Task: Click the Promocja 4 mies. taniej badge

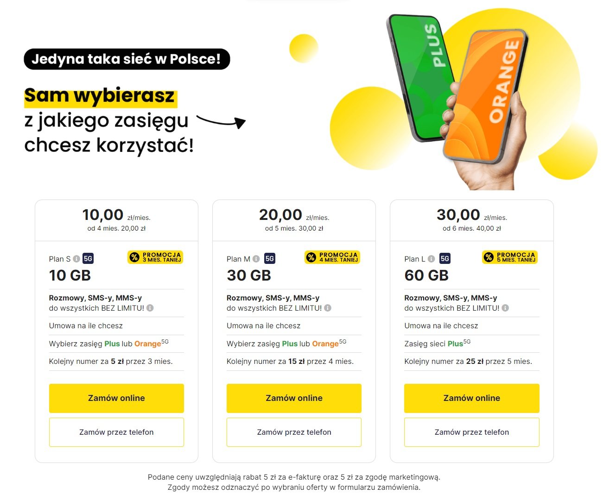Action: point(332,257)
